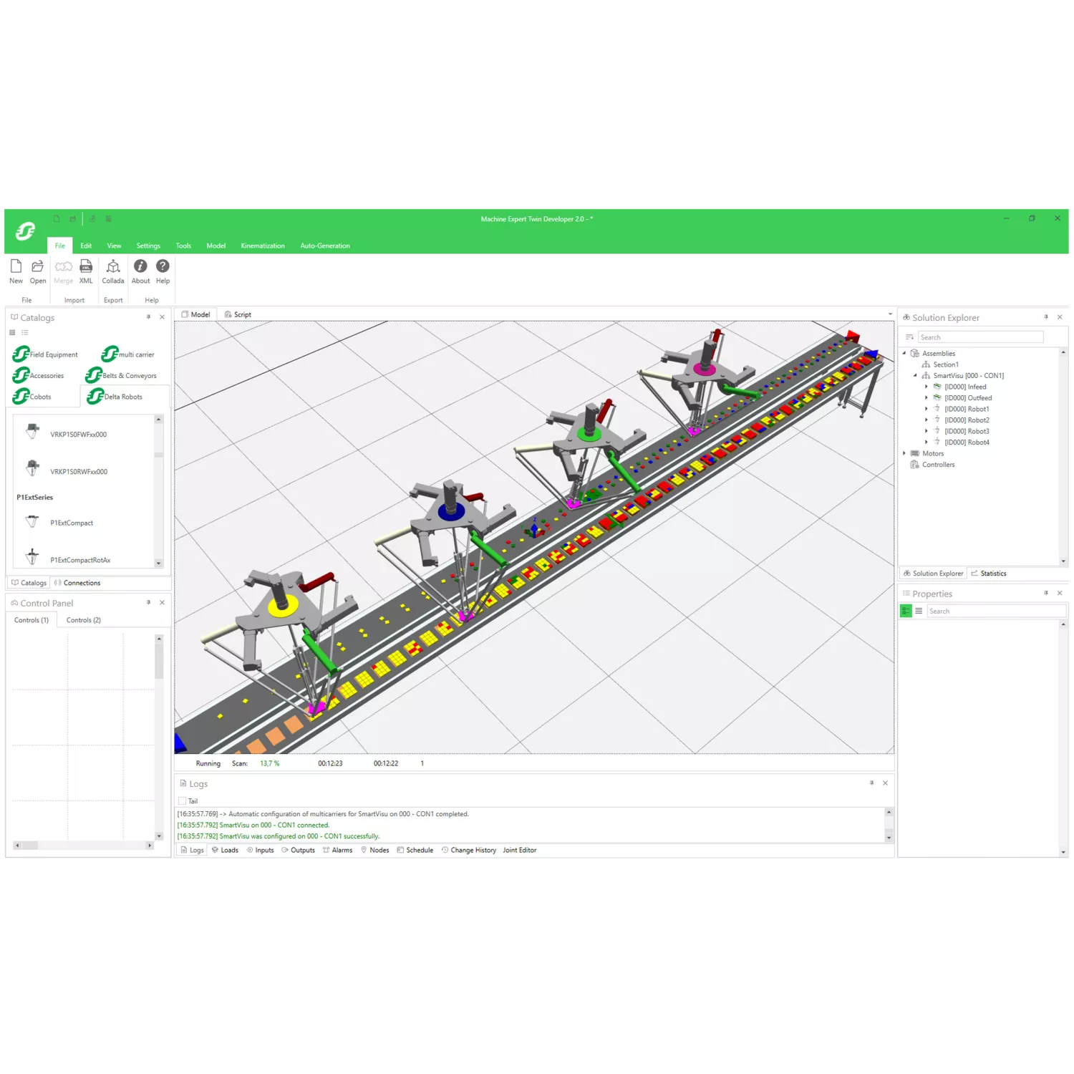Open a project with the Open icon

tap(38, 267)
